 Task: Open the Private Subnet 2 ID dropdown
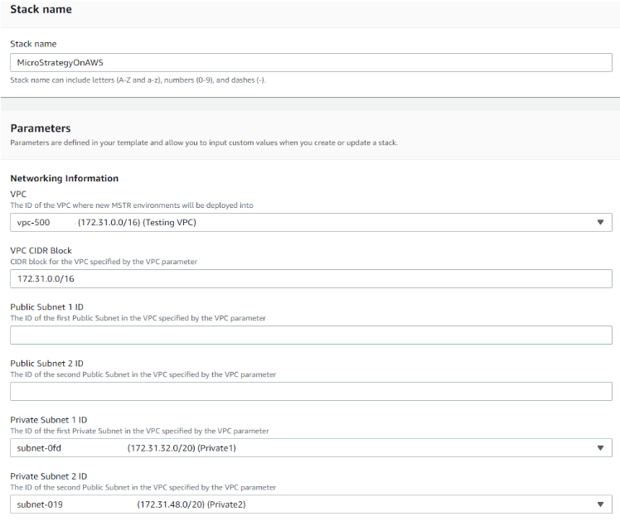point(311,504)
